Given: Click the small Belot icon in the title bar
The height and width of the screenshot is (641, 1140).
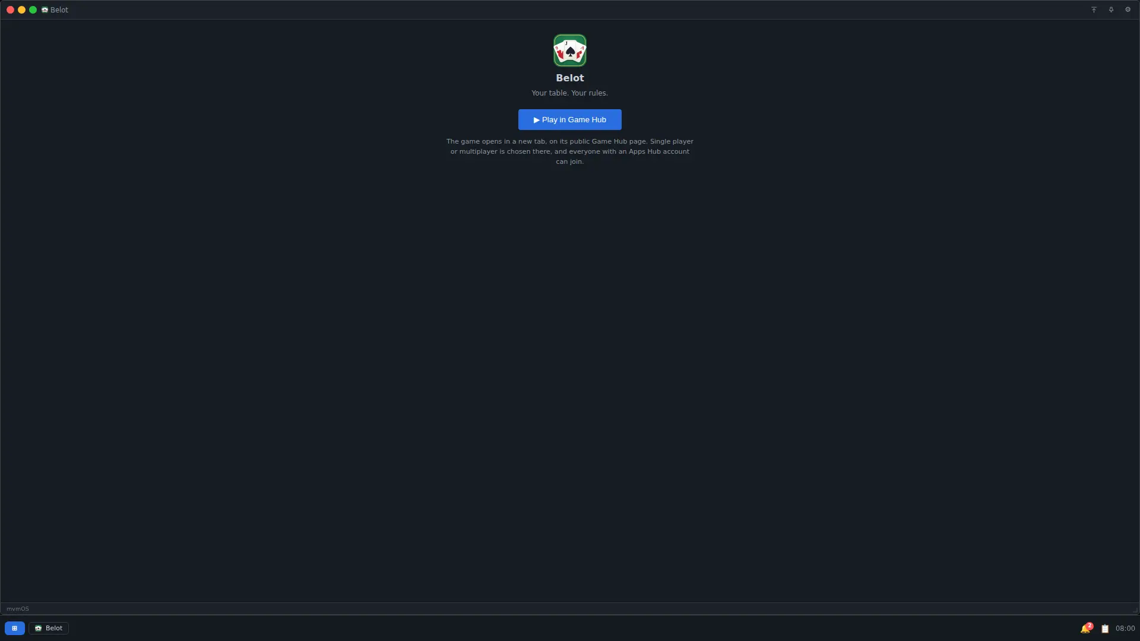Looking at the screenshot, I should point(45,10).
